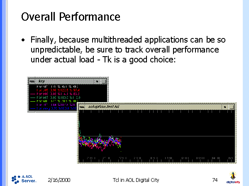The width and height of the screenshot is (249, 186).
Task: Open the window menu of the key window
Action: coord(32,81)
